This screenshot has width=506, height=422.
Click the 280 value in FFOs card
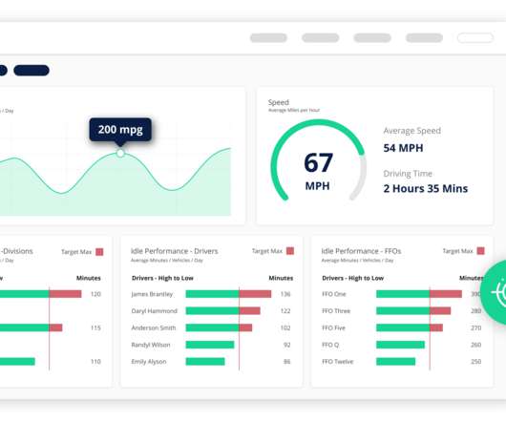pos(476,310)
